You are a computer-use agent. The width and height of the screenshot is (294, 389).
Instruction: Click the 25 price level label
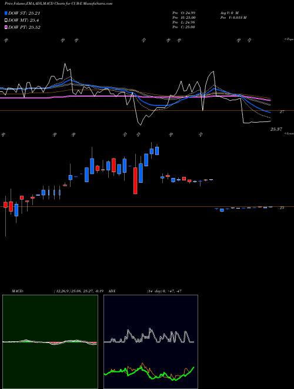(x=282, y=208)
